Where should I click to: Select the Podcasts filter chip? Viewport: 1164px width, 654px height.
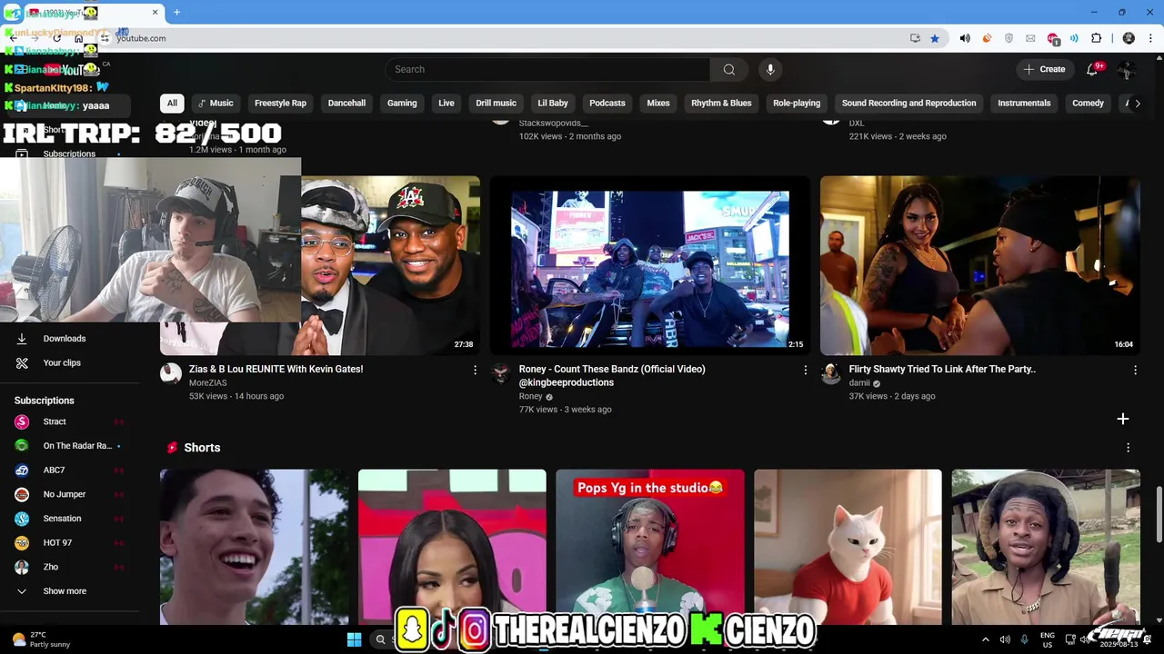click(607, 104)
